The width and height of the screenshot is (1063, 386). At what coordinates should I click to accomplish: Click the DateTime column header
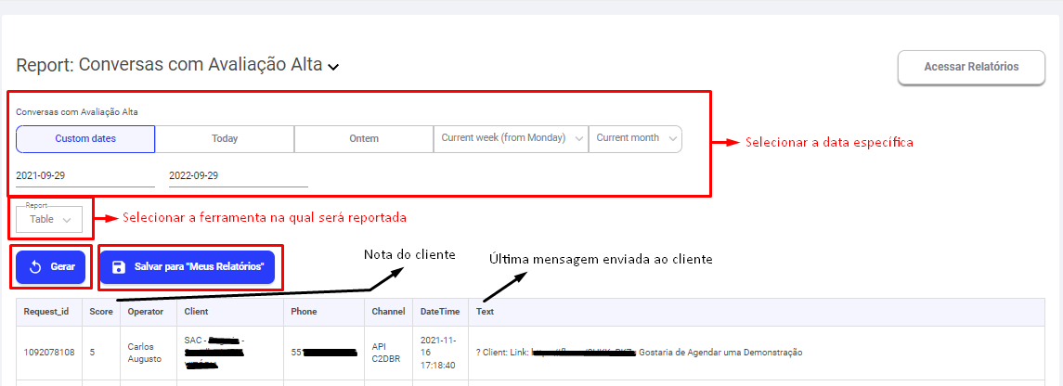pyautogui.click(x=441, y=312)
